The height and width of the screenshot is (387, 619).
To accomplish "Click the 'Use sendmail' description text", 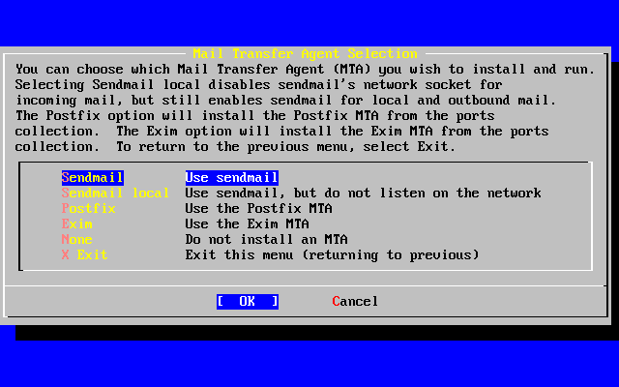I will click(232, 178).
